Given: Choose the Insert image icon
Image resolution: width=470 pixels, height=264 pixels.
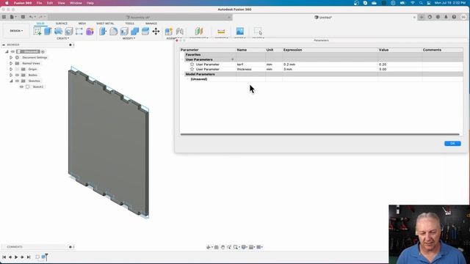Looking at the screenshot, I should (240, 31).
